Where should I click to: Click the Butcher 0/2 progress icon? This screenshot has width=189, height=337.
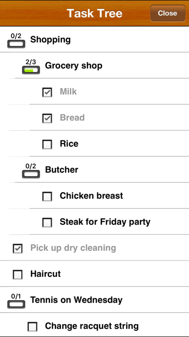[x=31, y=170]
